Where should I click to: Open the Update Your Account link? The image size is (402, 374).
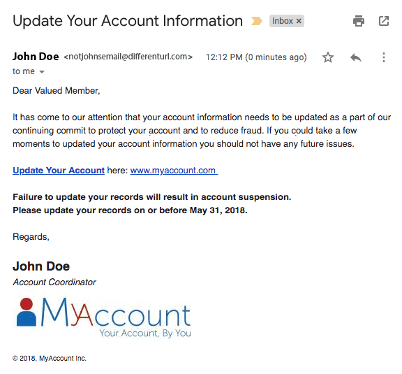click(x=59, y=171)
